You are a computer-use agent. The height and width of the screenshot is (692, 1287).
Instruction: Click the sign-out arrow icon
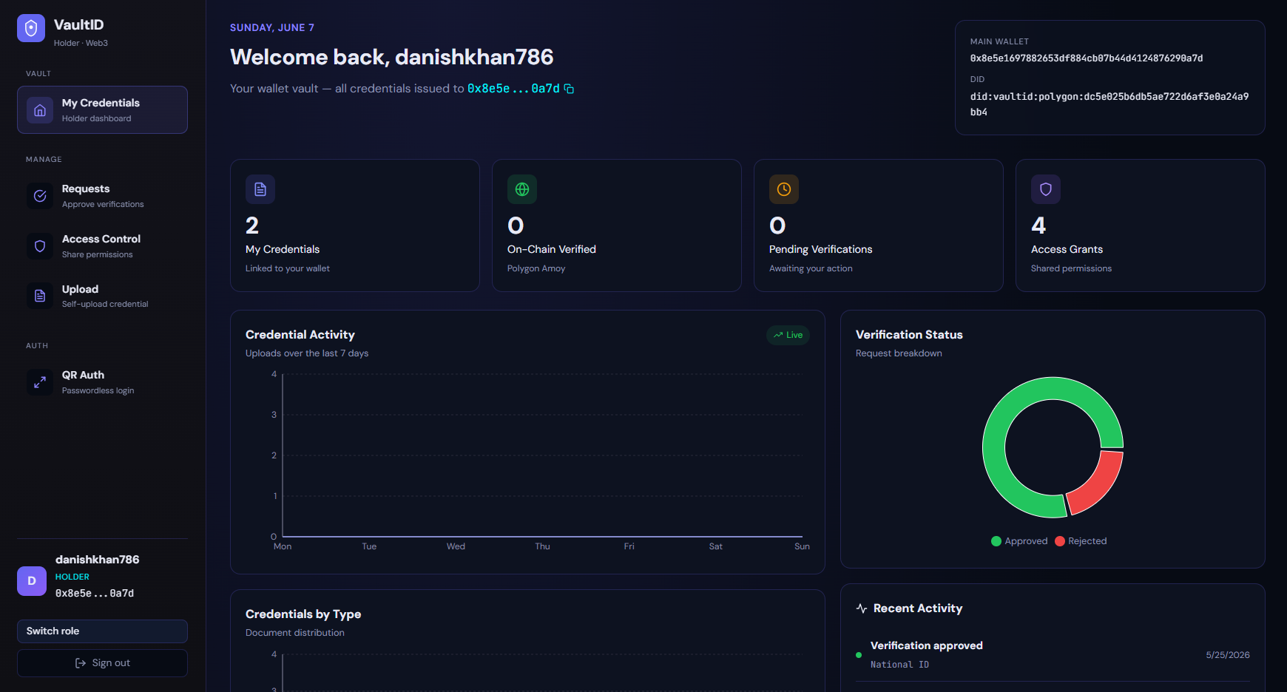point(81,663)
